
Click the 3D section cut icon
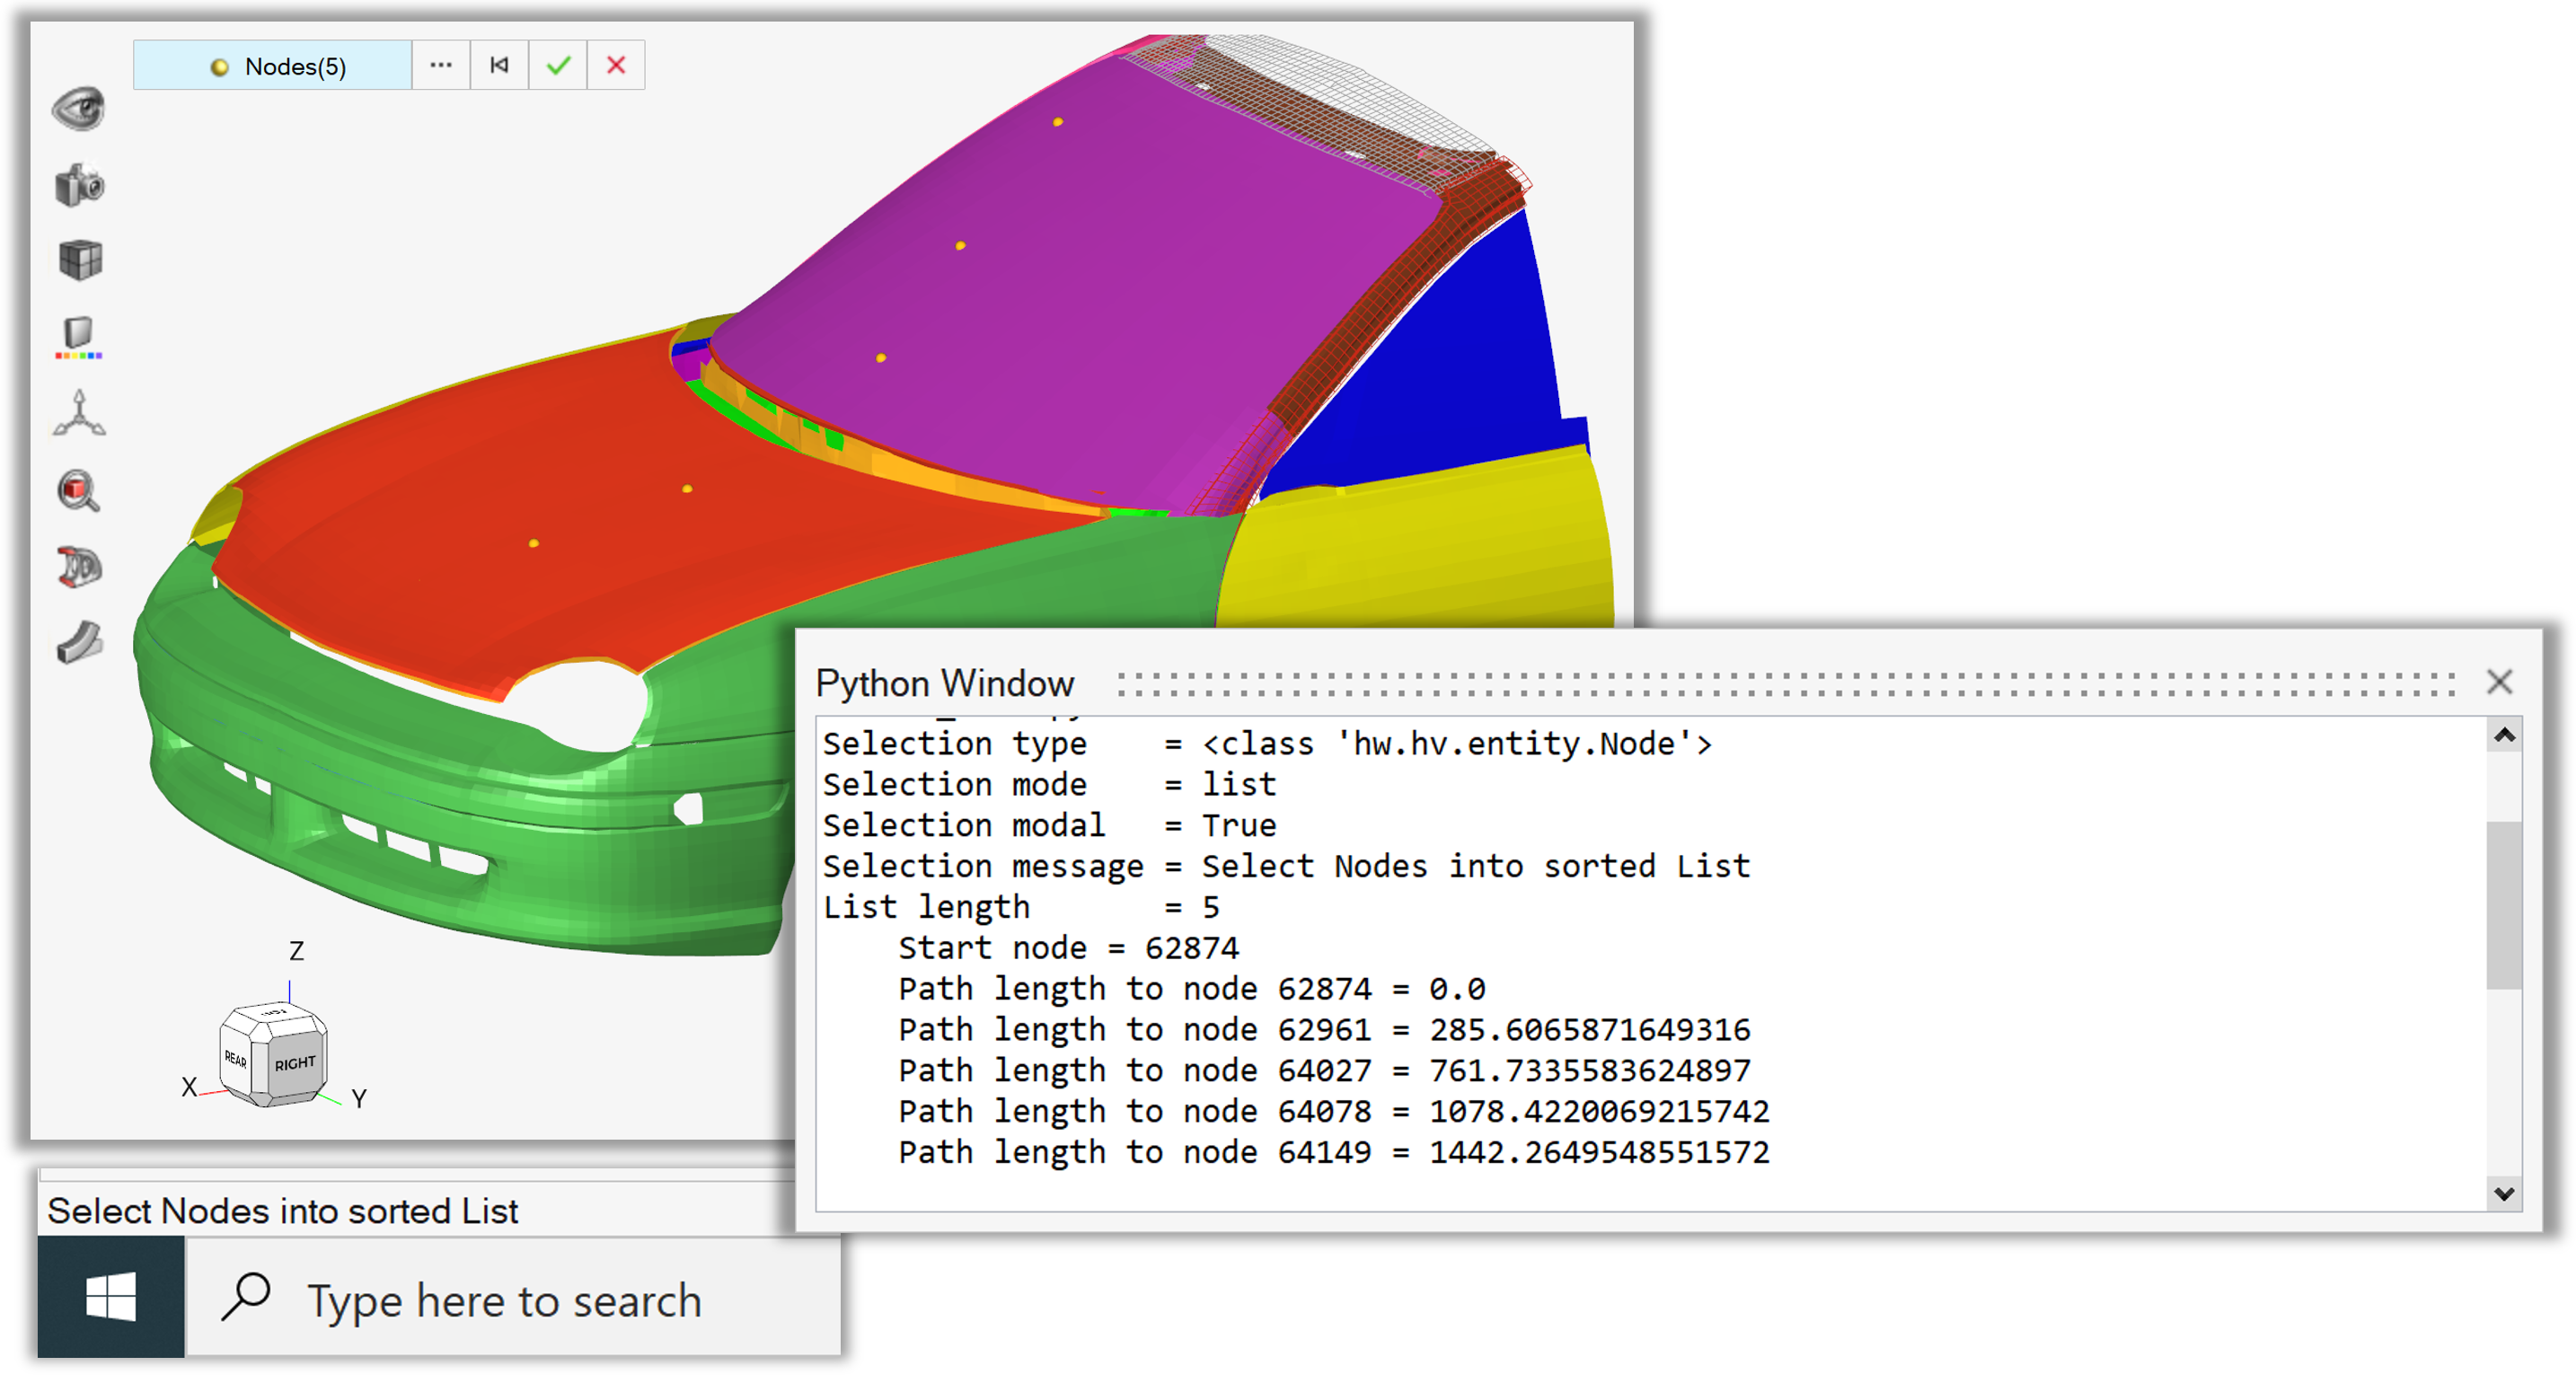[x=79, y=567]
